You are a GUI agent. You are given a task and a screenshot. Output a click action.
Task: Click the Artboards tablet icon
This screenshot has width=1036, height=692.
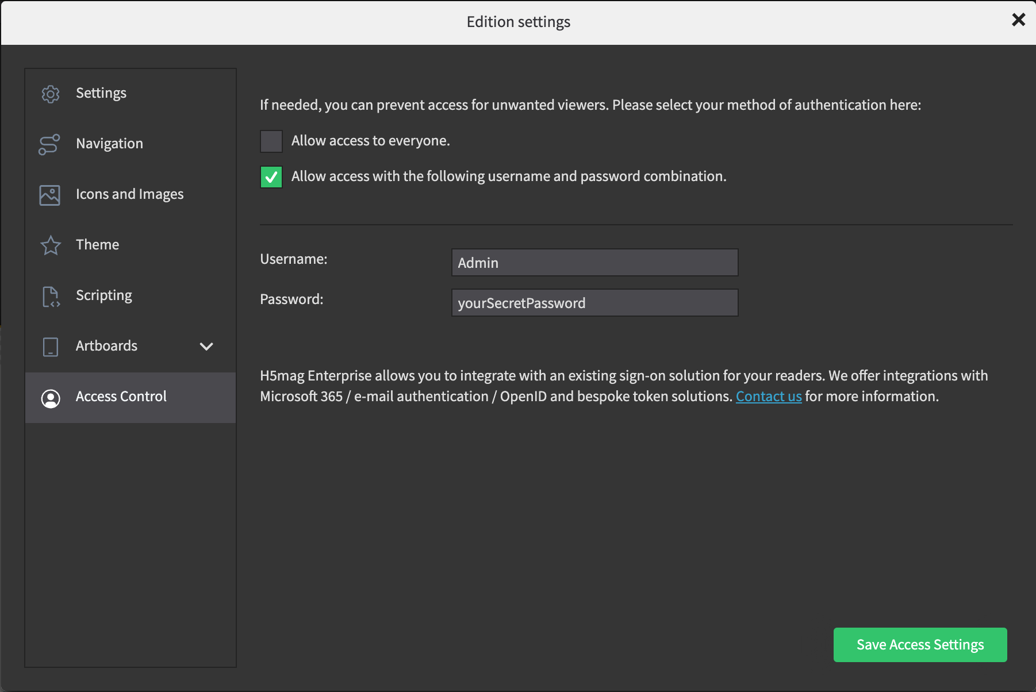pyautogui.click(x=51, y=347)
